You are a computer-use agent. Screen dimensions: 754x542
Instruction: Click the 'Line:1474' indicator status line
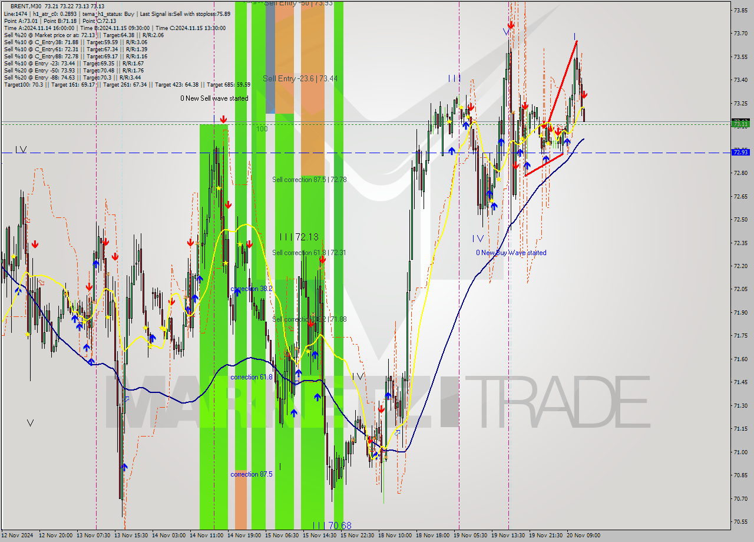(117, 14)
